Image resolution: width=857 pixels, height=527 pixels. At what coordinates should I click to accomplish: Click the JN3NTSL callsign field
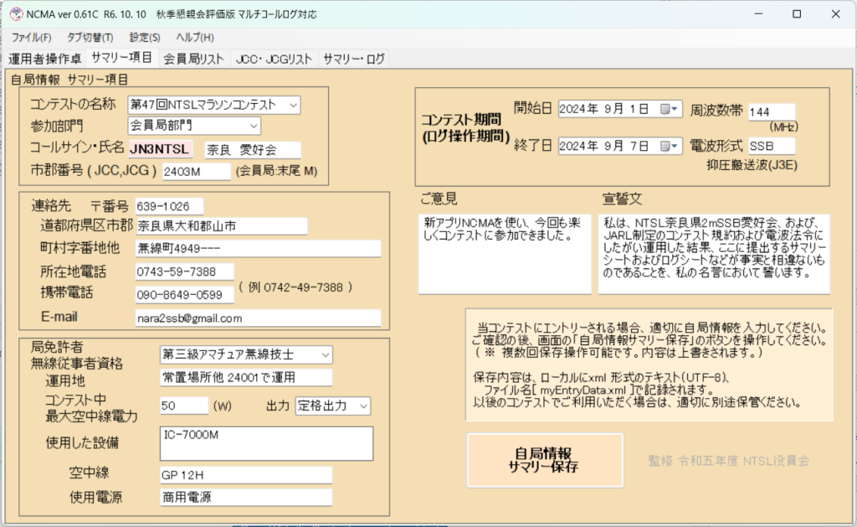[x=160, y=149]
